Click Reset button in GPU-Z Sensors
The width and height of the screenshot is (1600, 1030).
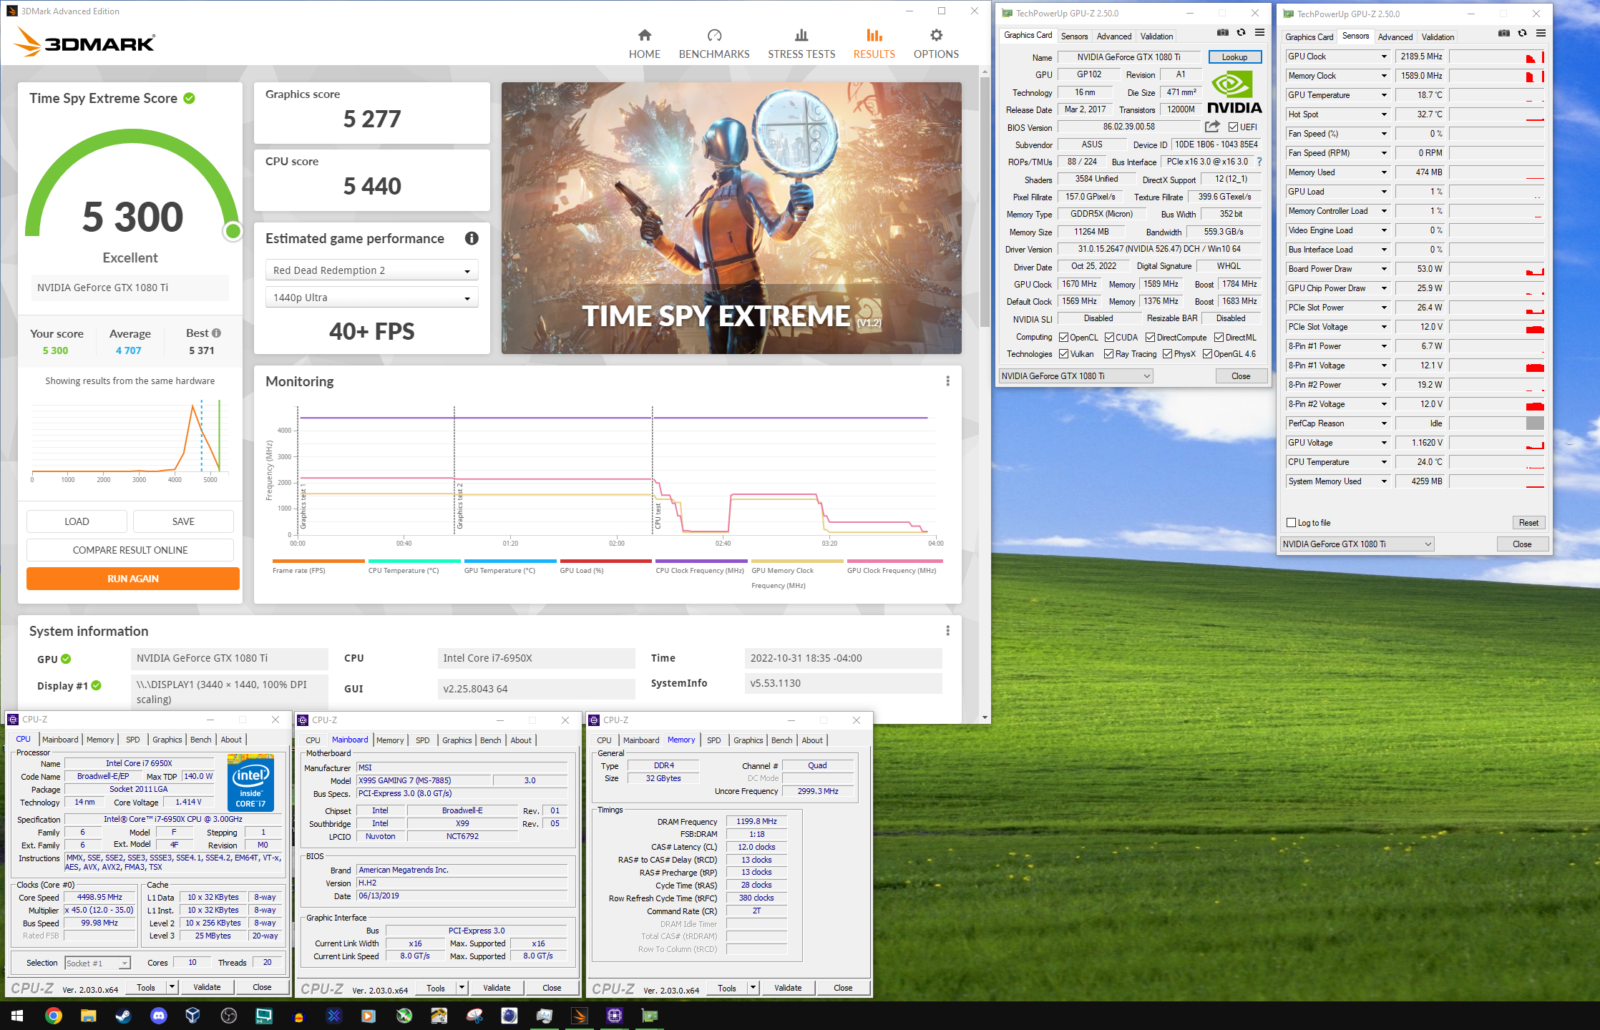(x=1528, y=523)
